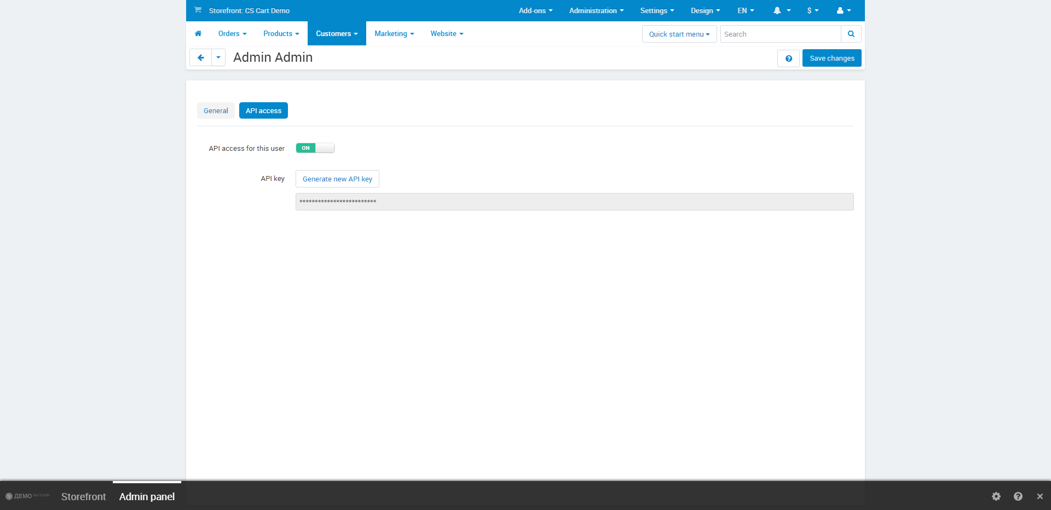Expand the Administration menu

(x=596, y=10)
